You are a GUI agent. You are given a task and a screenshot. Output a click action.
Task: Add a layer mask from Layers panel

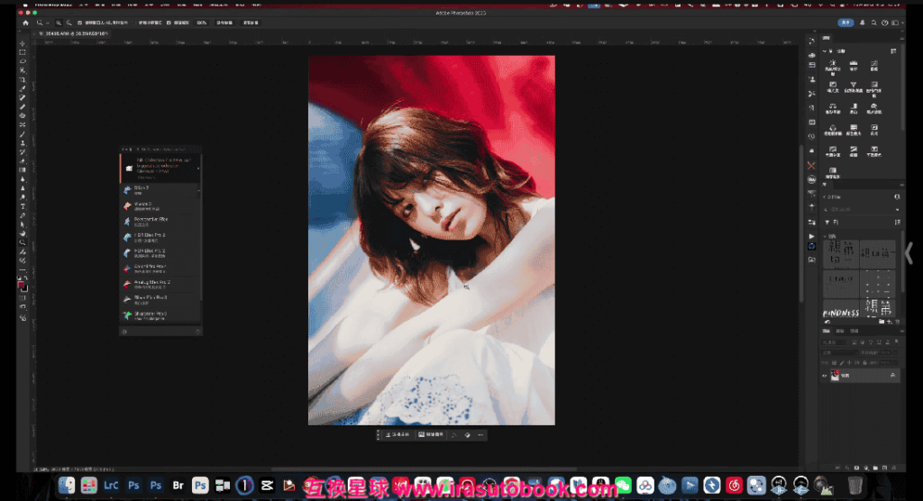point(856,468)
